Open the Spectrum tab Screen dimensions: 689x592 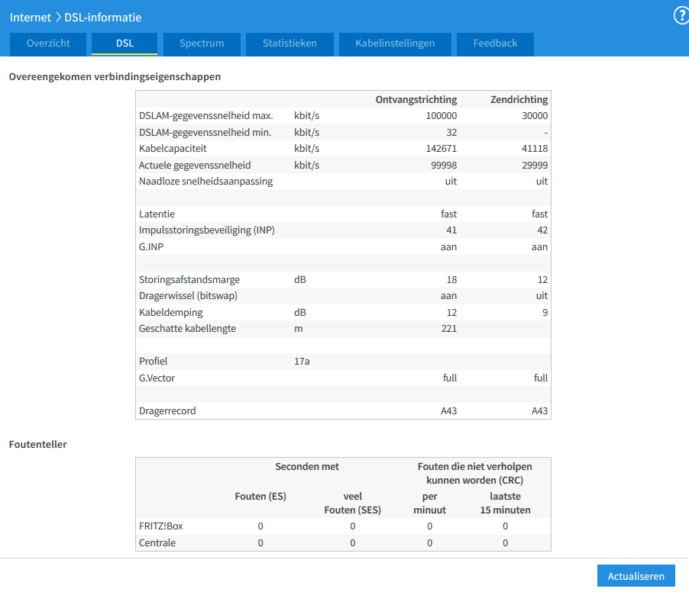[202, 43]
